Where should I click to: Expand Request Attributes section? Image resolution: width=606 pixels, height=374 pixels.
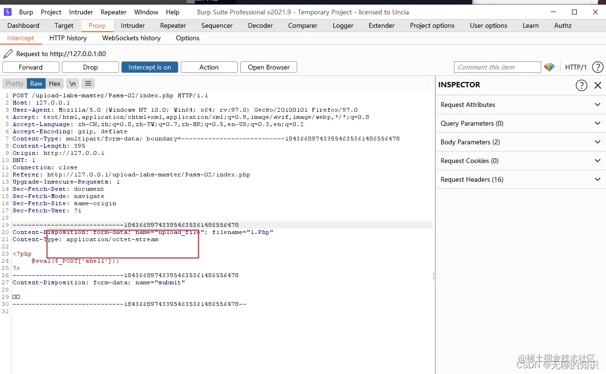pyautogui.click(x=520, y=105)
